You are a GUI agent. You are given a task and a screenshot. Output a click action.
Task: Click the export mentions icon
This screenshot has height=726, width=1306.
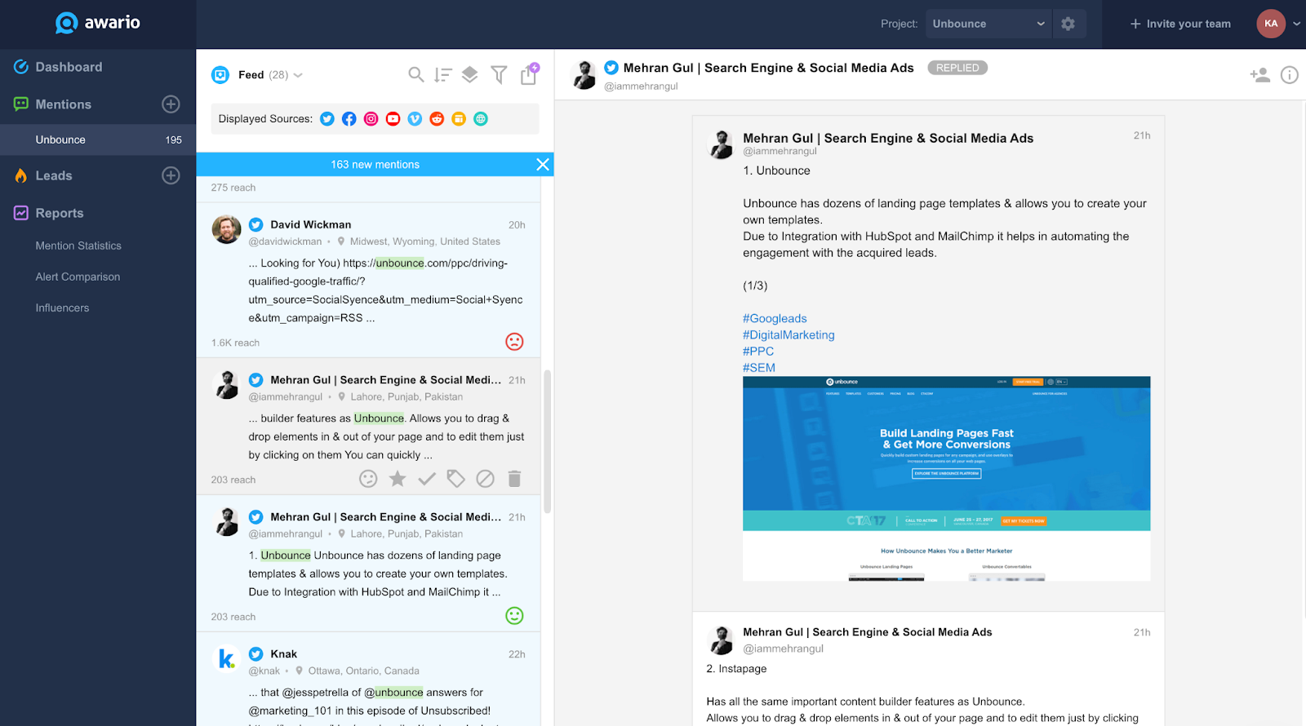(x=529, y=74)
